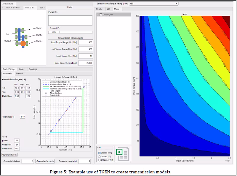Toggle the Losses_1st checkbox

(x=101, y=15)
